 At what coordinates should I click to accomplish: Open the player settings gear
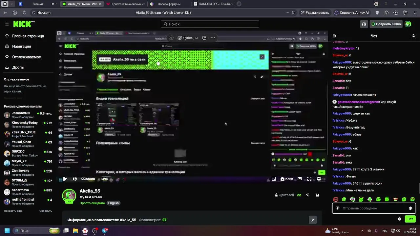[x=319, y=179]
